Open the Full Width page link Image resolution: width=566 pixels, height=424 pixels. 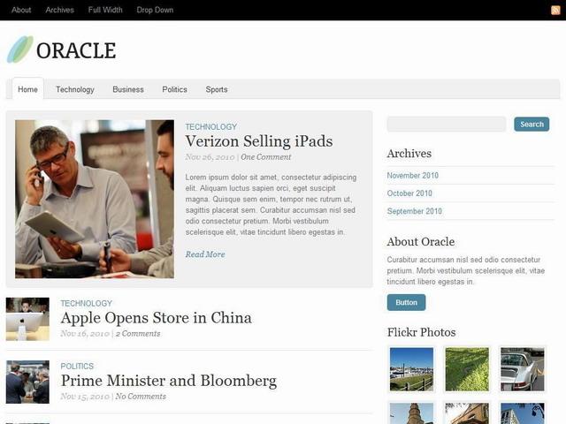[x=105, y=10]
